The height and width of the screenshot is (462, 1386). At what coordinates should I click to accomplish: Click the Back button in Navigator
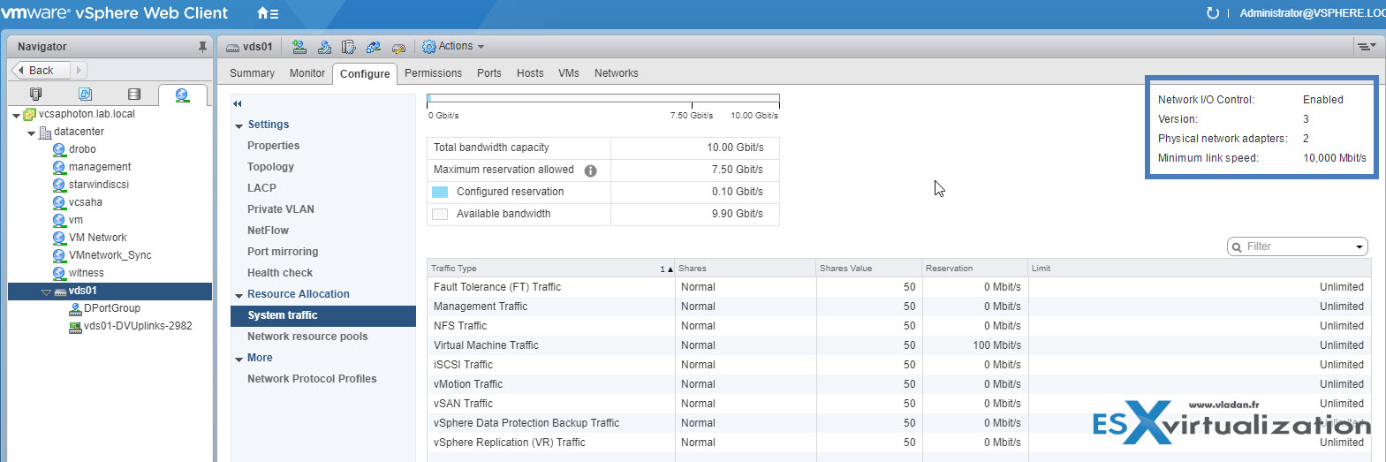click(42, 70)
